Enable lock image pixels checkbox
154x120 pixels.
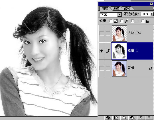pos(122,21)
